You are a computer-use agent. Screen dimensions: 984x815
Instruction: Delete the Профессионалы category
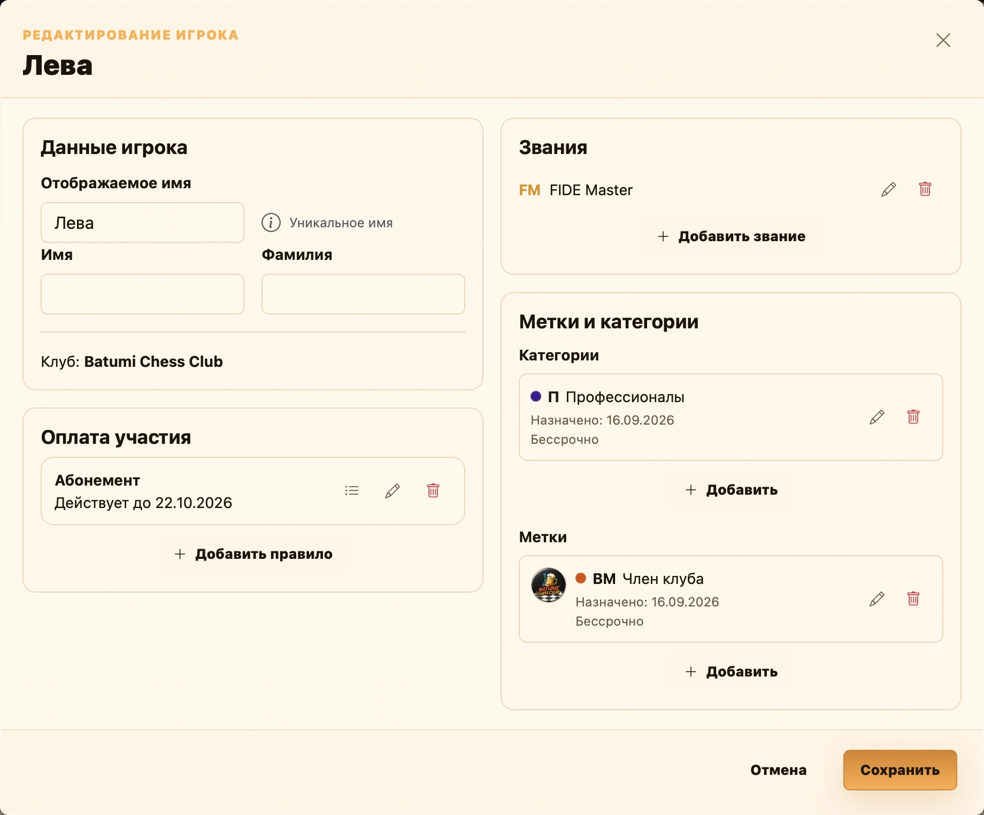click(913, 417)
